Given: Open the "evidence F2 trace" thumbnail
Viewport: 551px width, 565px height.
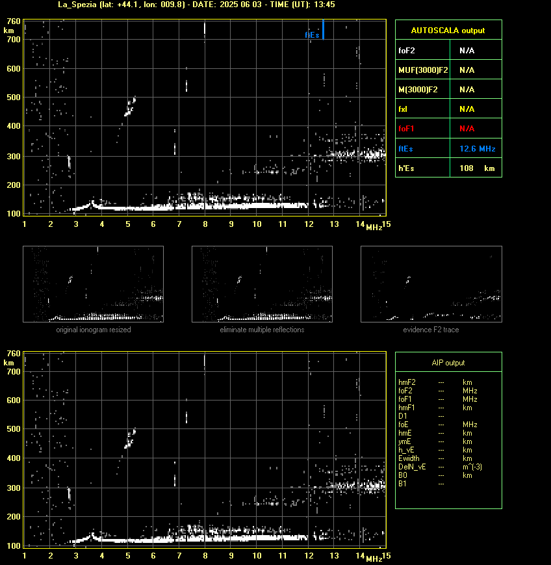Looking at the screenshot, I should pos(431,284).
